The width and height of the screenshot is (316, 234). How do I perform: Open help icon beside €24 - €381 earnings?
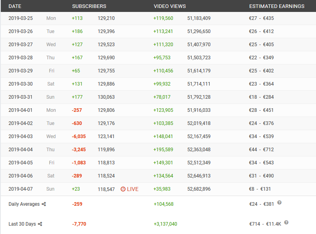279,203
